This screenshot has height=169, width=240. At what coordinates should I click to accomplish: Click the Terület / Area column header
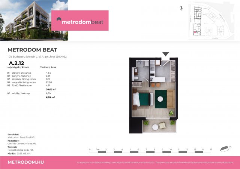(48, 67)
